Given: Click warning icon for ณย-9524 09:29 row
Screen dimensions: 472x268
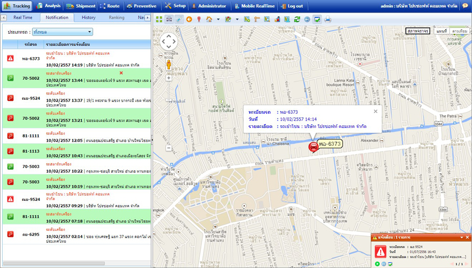Looking at the screenshot, I should [x=10, y=199].
